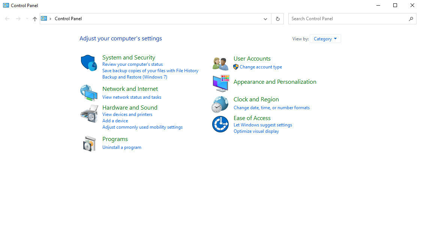Open Save backup copies with File History
Screen dimensions: 421x236
click(150, 71)
